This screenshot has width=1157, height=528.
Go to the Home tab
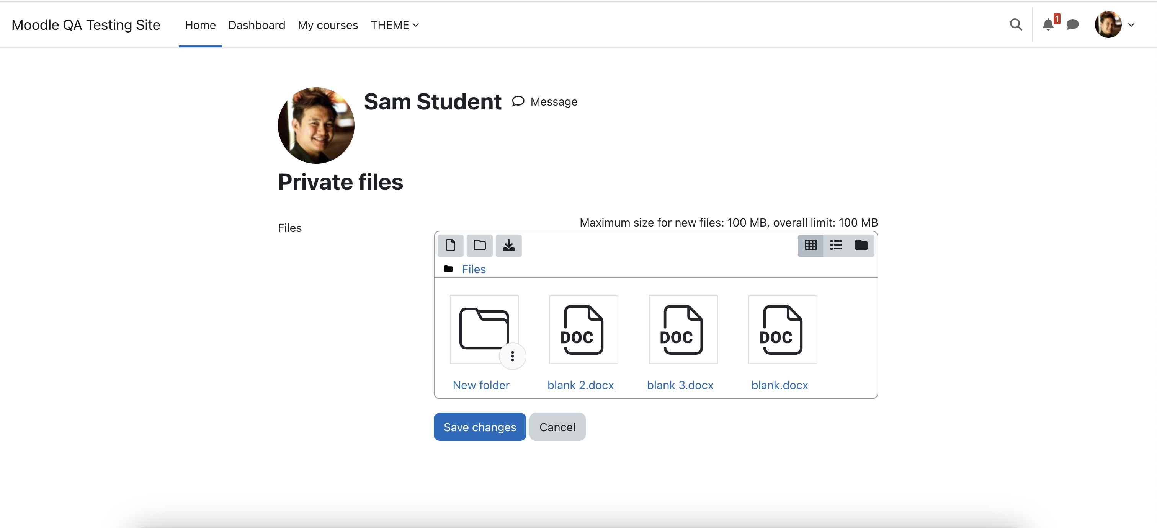tap(200, 25)
